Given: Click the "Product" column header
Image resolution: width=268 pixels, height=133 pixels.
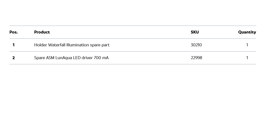Looking at the screenshot, I should point(42,32).
